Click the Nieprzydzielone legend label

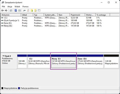11,88
